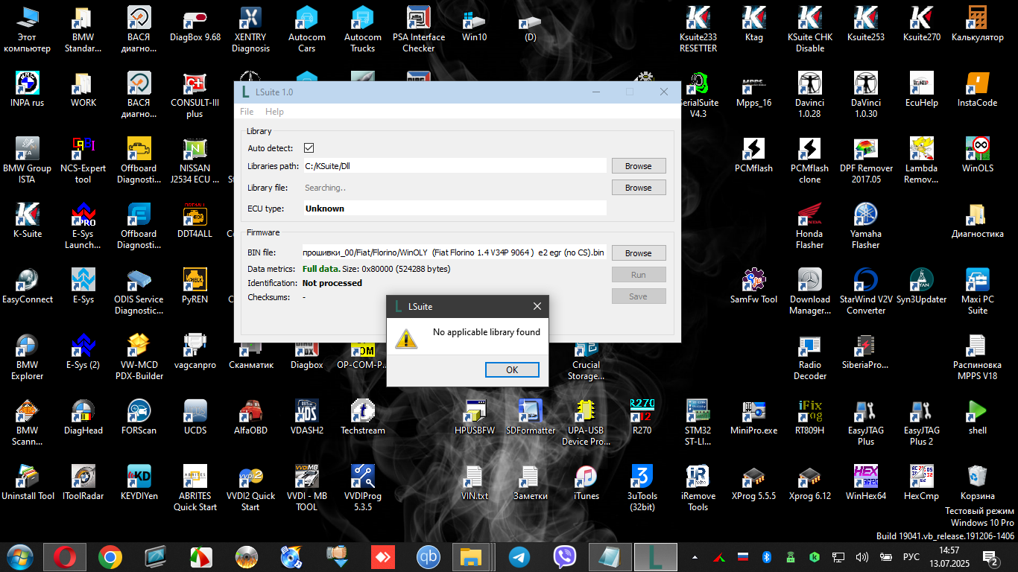Open the WinOLS desktop icon
Image resolution: width=1018 pixels, height=572 pixels.
tap(978, 156)
